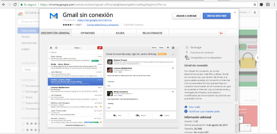Click the house icon next to Sitio web
The height and width of the screenshot is (134, 277).
pyautogui.click(x=186, y=107)
